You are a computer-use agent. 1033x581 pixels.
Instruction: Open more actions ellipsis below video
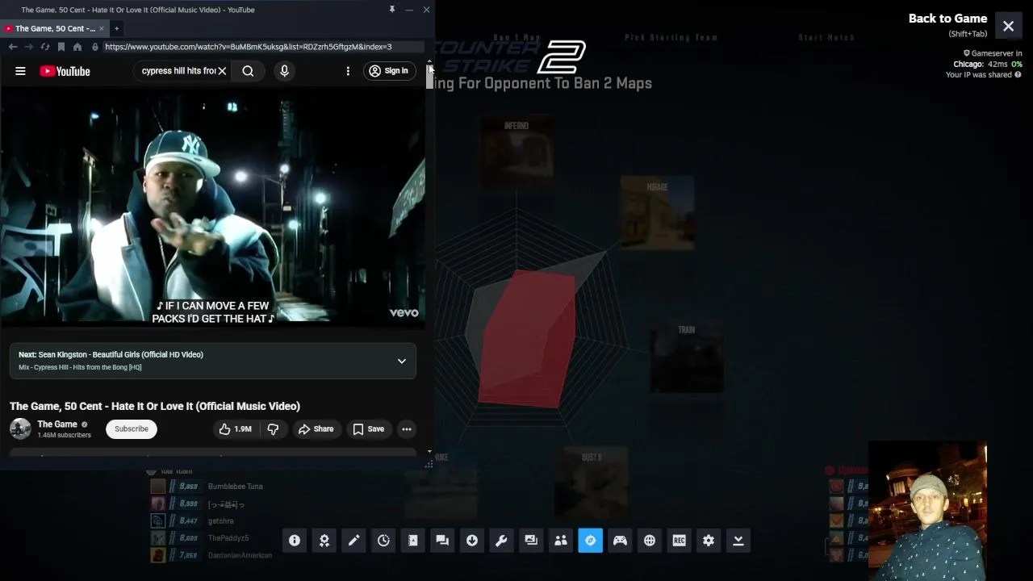pos(407,429)
